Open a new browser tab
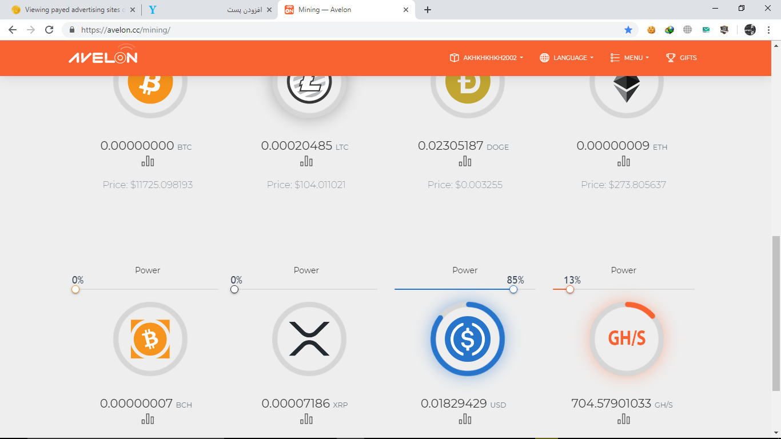The height and width of the screenshot is (439, 781). pos(427,10)
